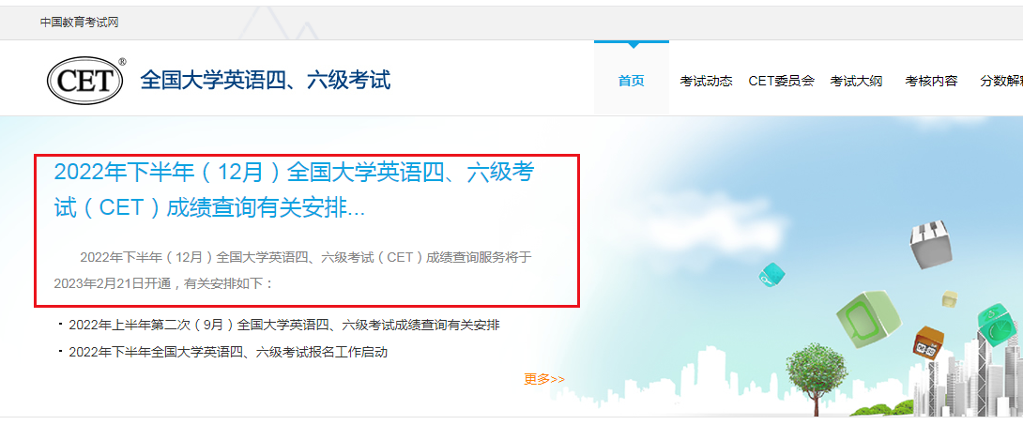Image resolution: width=1023 pixels, height=440 pixels.
Task: Click the 中国教育考试网 link at the top
Action: 79,23
